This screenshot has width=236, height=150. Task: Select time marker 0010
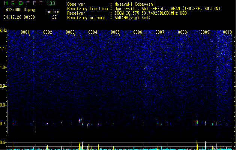pyautogui.click(x=227, y=32)
